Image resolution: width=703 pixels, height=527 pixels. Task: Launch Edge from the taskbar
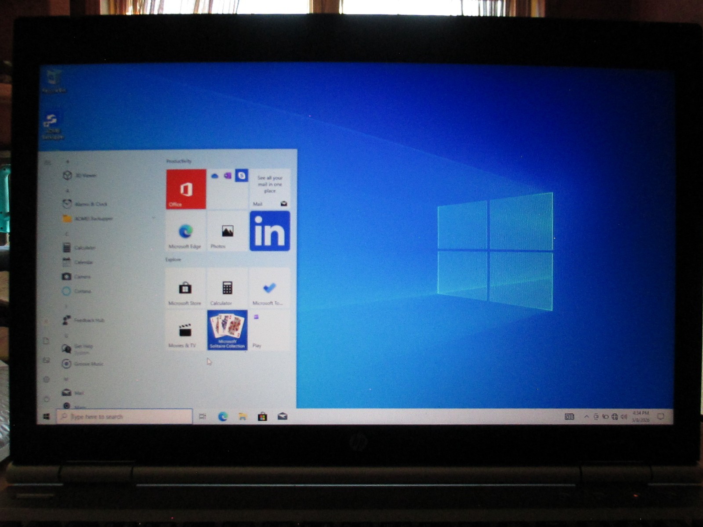(223, 416)
